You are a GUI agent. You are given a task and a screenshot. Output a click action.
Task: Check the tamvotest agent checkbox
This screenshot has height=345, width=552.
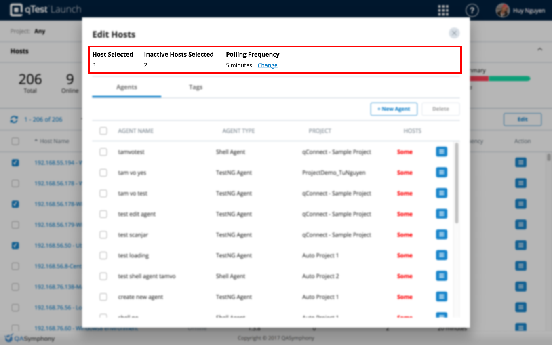pyautogui.click(x=103, y=152)
